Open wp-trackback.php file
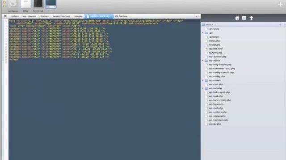This screenshot has width=286, height=160. 219,120
